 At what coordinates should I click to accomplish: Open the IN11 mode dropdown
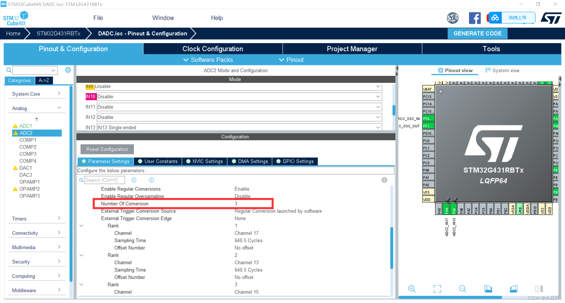coord(378,107)
